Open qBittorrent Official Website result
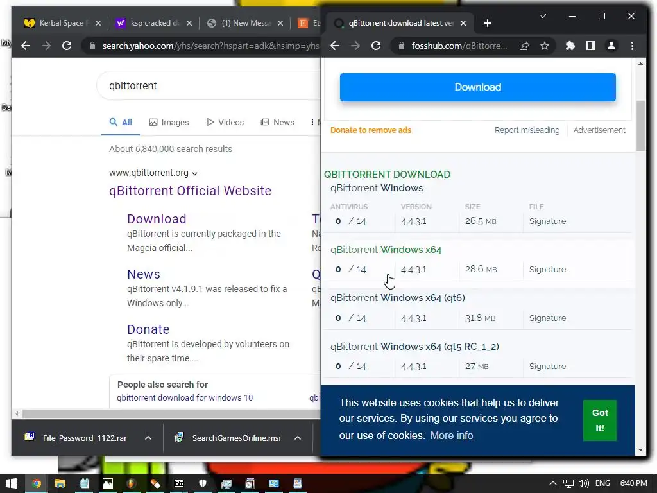This screenshot has width=657, height=493. coord(190,191)
